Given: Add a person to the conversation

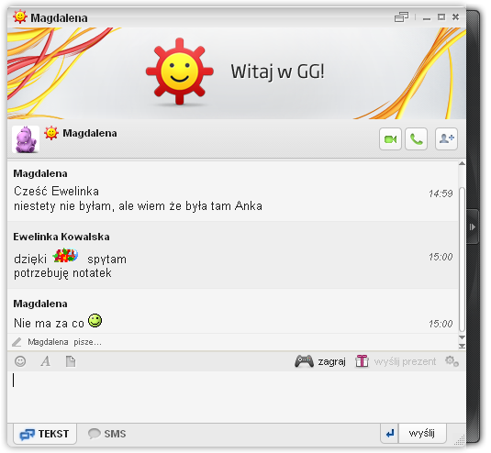Looking at the screenshot, I should (446, 139).
